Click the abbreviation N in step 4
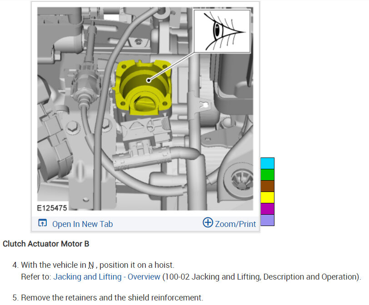This screenshot has width=369, height=305. click(91, 265)
